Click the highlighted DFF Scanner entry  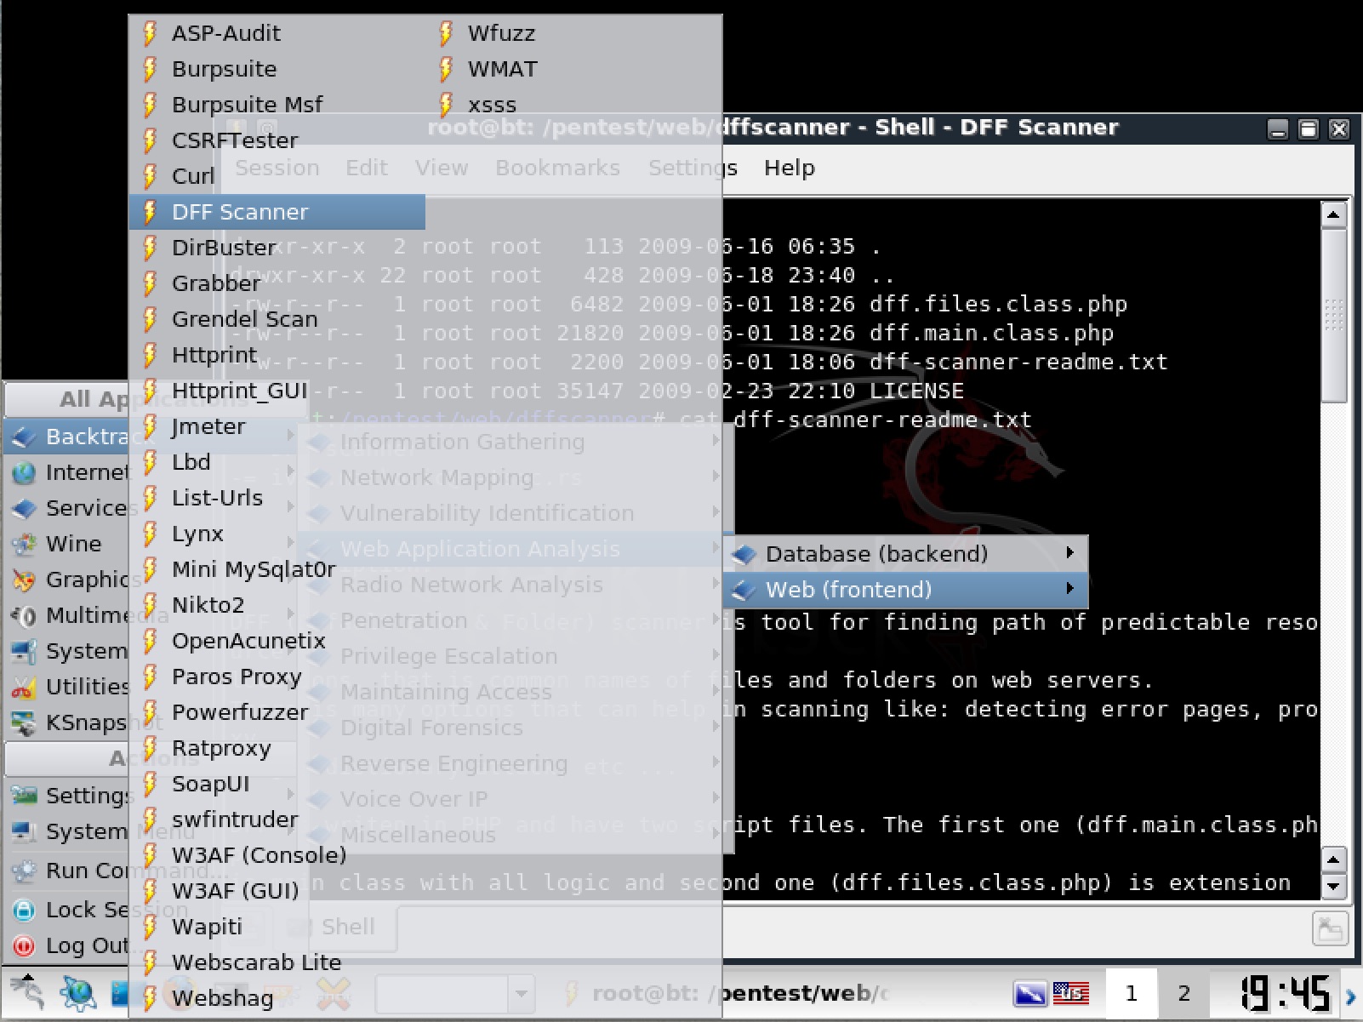coord(277,212)
